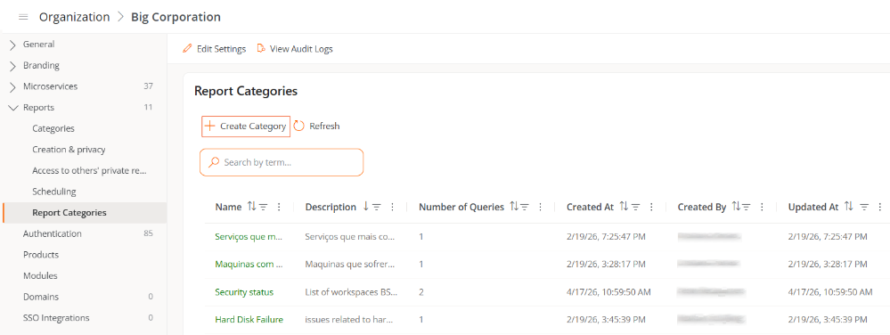
Task: Filter the Created At column
Action: pyautogui.click(x=636, y=208)
